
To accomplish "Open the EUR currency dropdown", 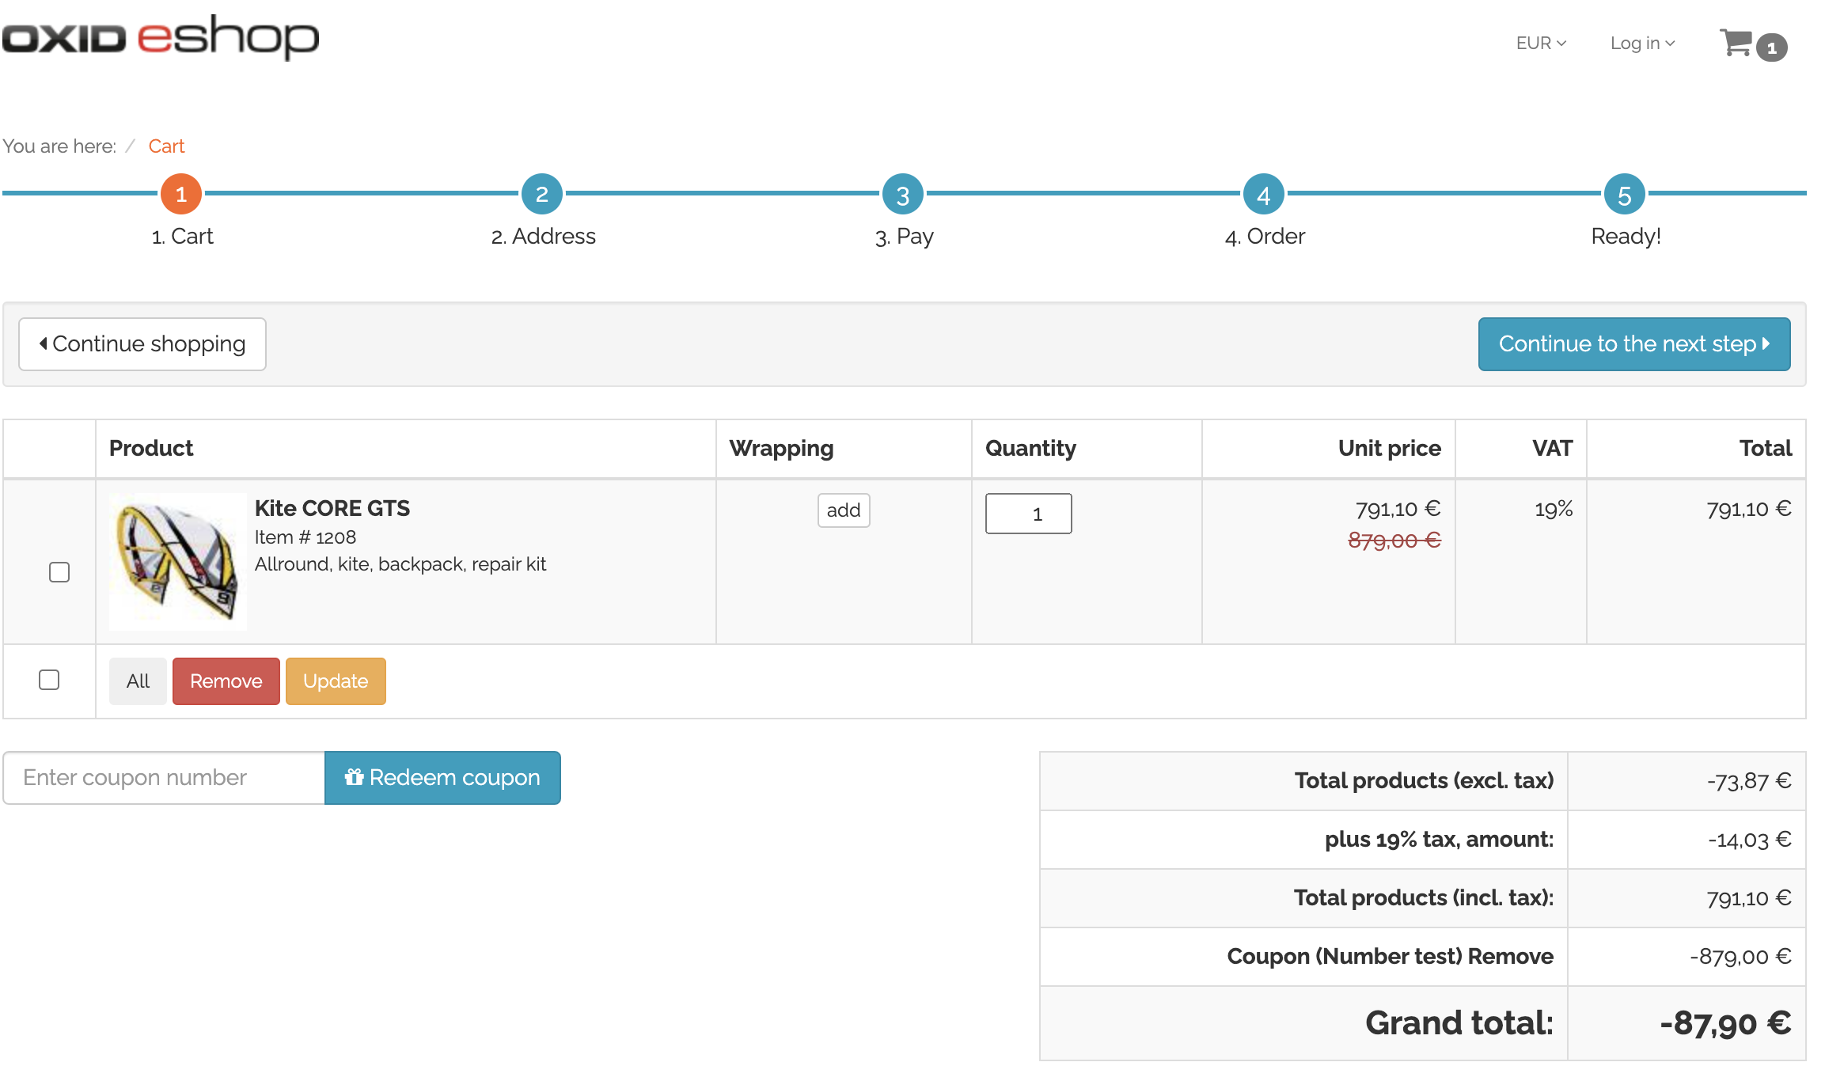I will [1540, 44].
